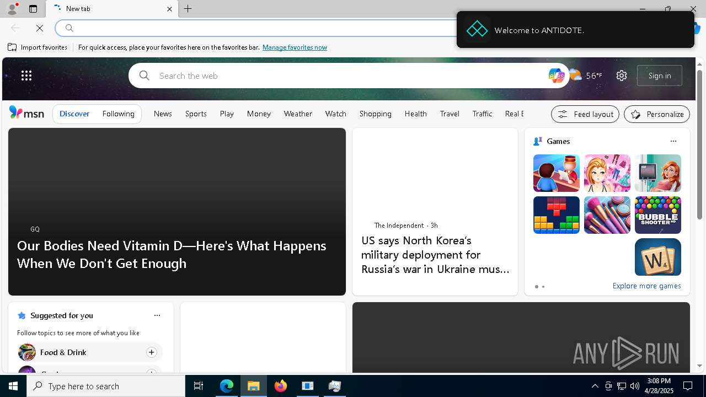Show hidden system tray icons

click(x=595, y=386)
